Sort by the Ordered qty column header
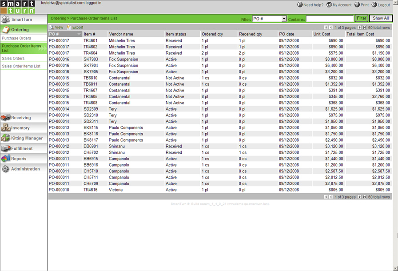 (219, 34)
